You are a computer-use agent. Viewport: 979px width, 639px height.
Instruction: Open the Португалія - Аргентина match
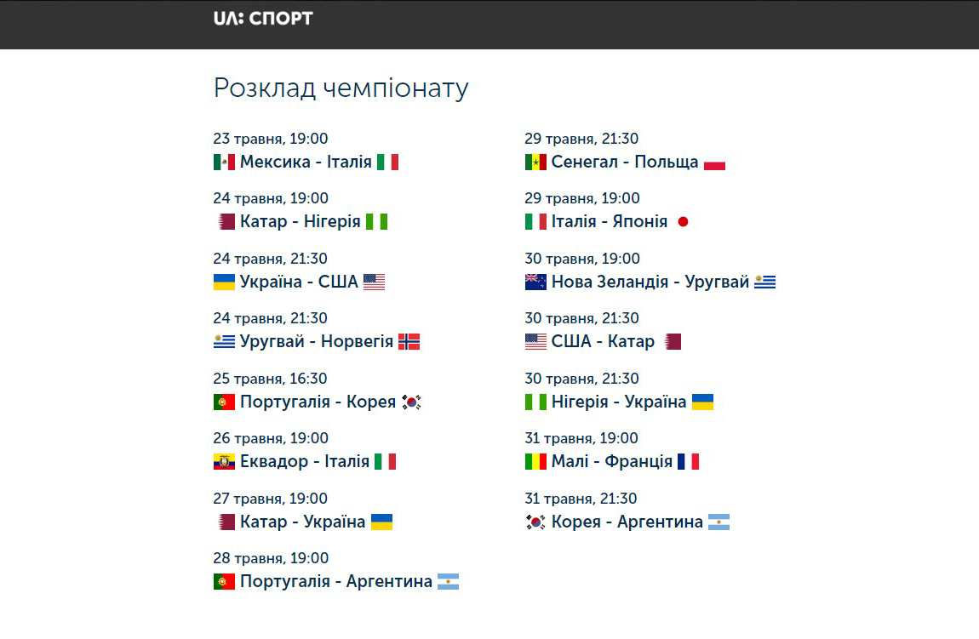(x=336, y=582)
